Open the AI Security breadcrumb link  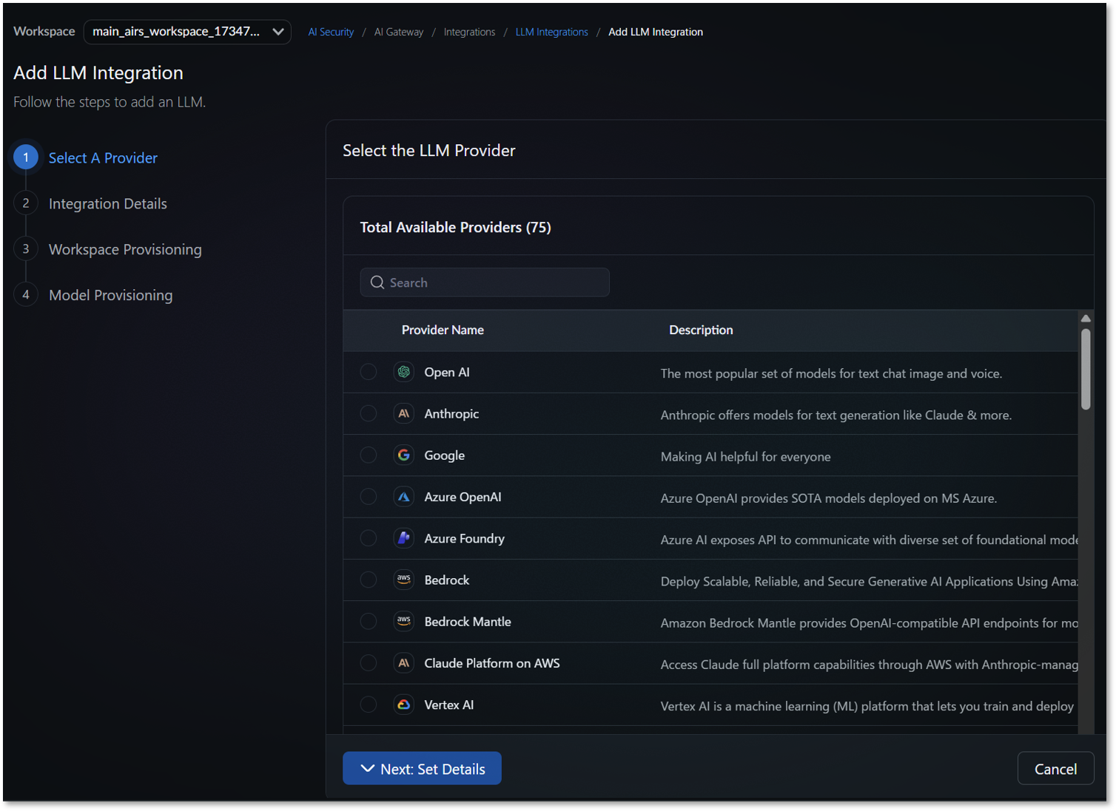tap(331, 32)
